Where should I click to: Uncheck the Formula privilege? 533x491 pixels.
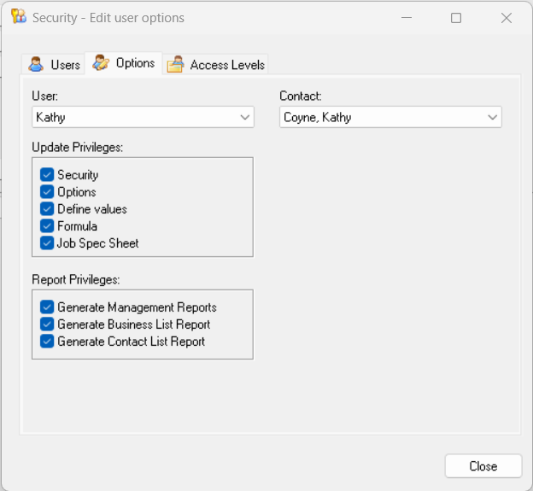click(47, 226)
